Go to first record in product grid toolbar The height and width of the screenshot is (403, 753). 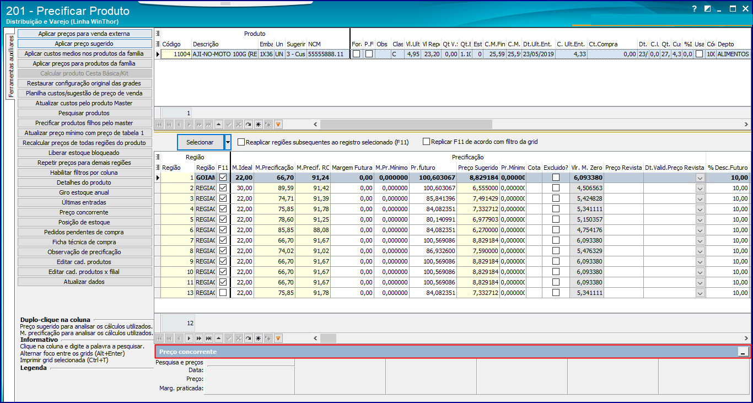point(159,125)
